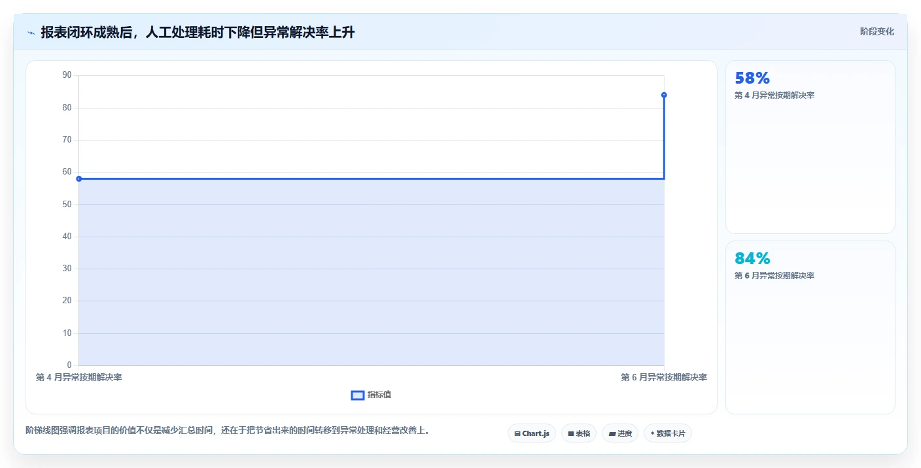Click the 阶段变化 label in header
The height and width of the screenshot is (468, 921).
click(877, 31)
